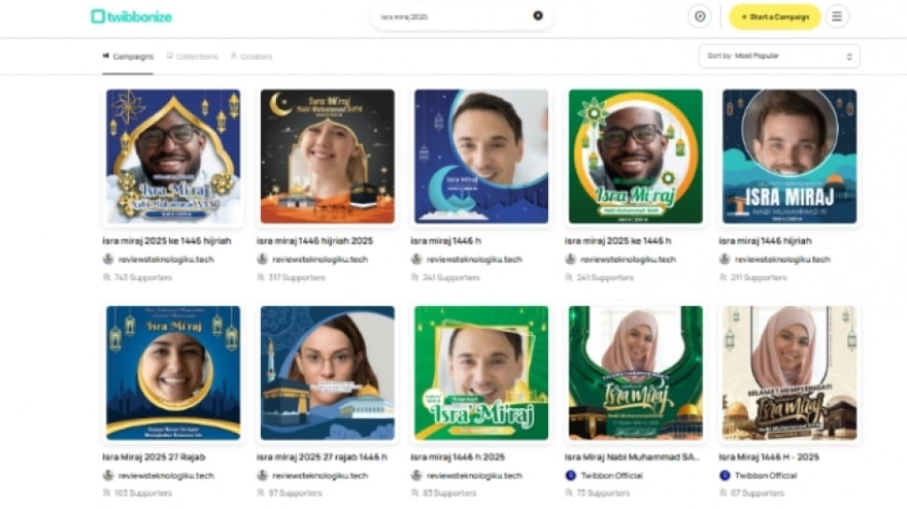Click reviewsteknologiku.tech under 'isra miraj 1446 h'
The width and height of the screenshot is (907, 509).
click(x=474, y=259)
